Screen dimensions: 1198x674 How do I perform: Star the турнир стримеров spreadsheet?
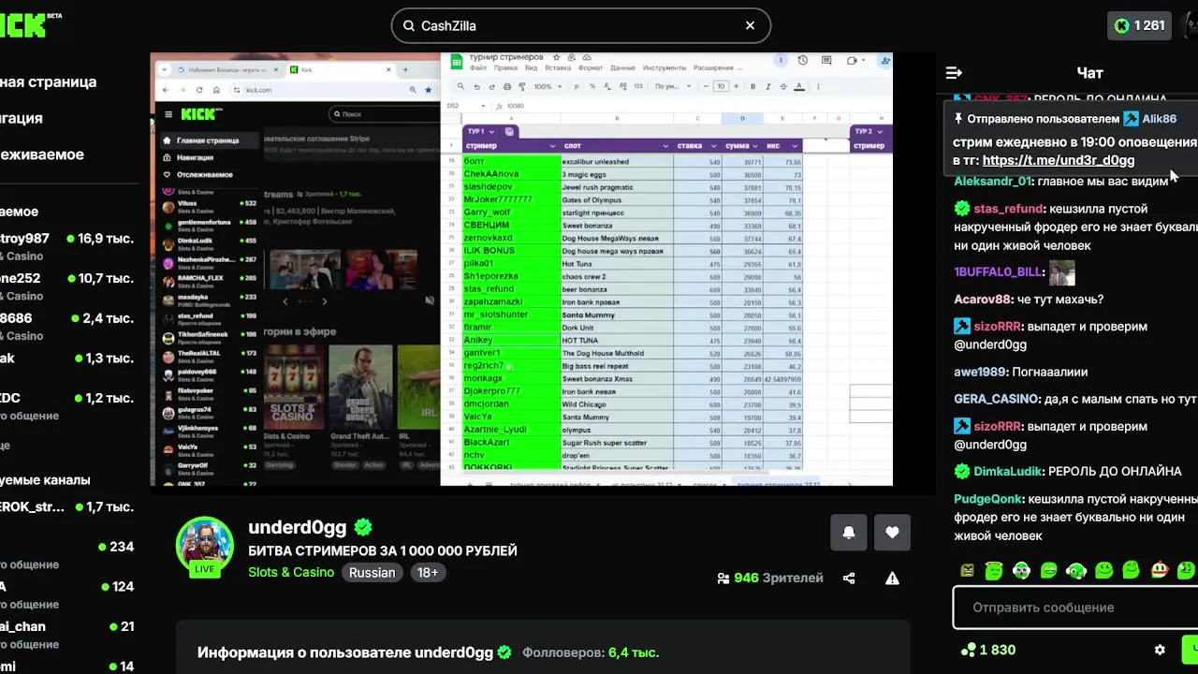point(556,57)
